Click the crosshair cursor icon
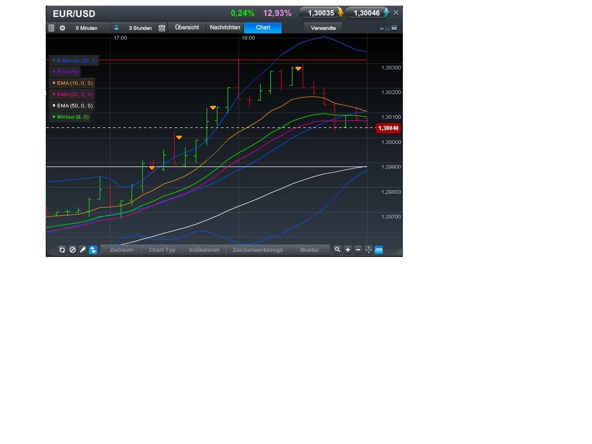Viewport: 592px width, 444px height. 368,250
